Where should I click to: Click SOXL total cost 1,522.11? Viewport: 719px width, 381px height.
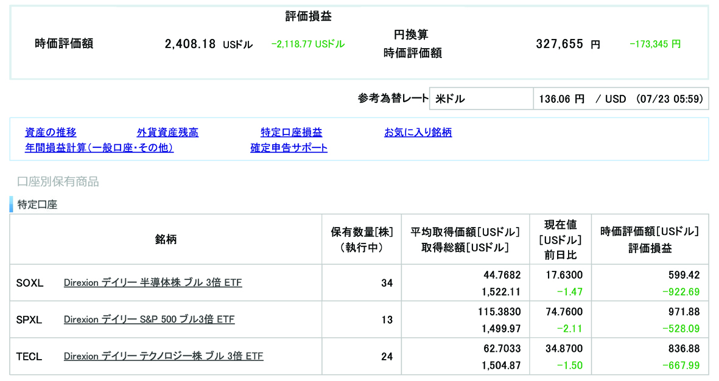tap(501, 292)
